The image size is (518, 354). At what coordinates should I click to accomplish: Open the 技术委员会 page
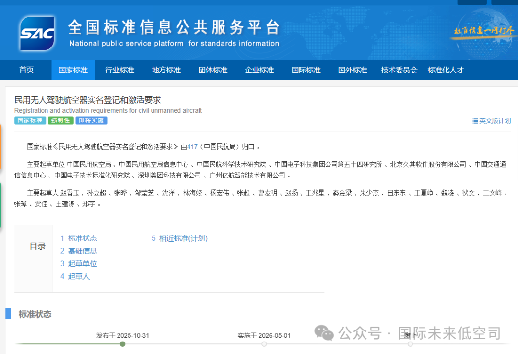click(399, 70)
